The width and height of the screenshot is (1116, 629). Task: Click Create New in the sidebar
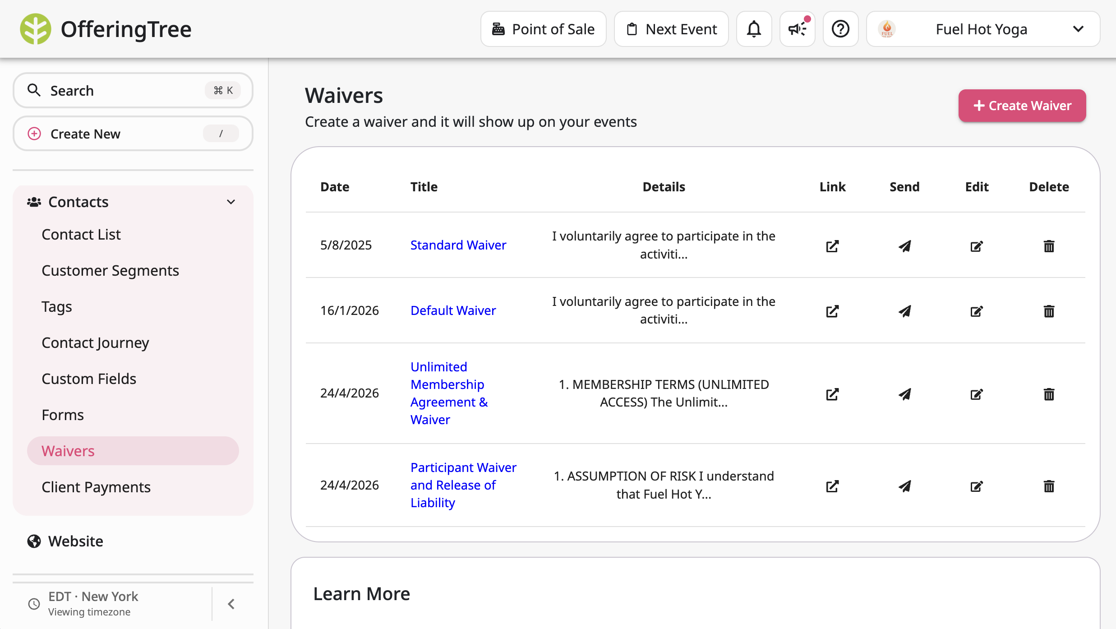[x=133, y=134]
